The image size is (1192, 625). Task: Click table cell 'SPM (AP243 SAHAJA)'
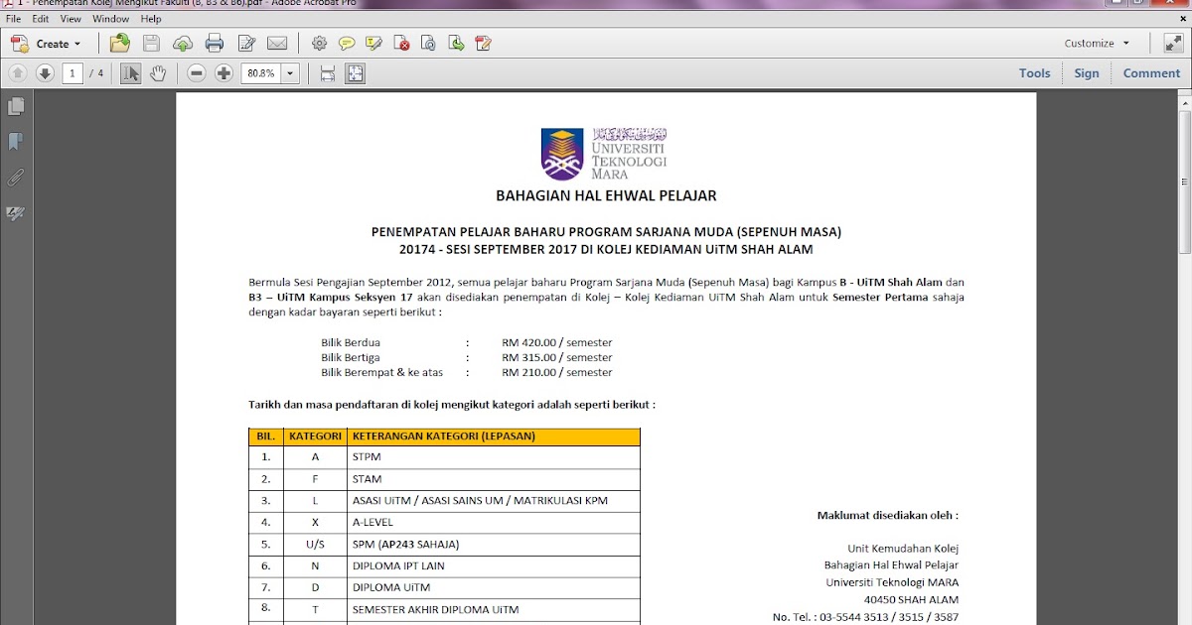pos(405,544)
